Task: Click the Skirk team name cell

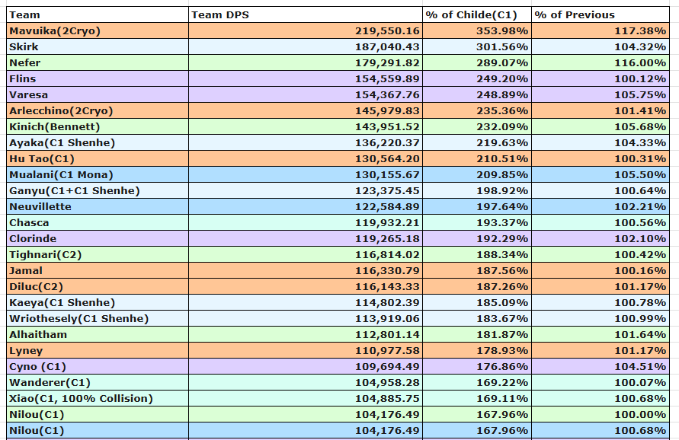Action: tap(98, 46)
